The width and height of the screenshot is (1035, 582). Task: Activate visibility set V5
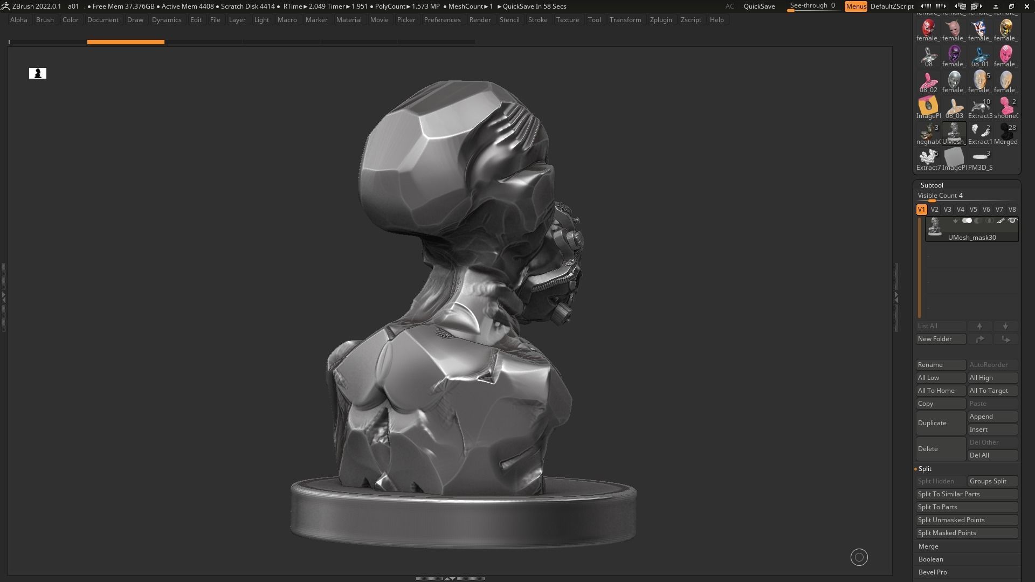[973, 210]
